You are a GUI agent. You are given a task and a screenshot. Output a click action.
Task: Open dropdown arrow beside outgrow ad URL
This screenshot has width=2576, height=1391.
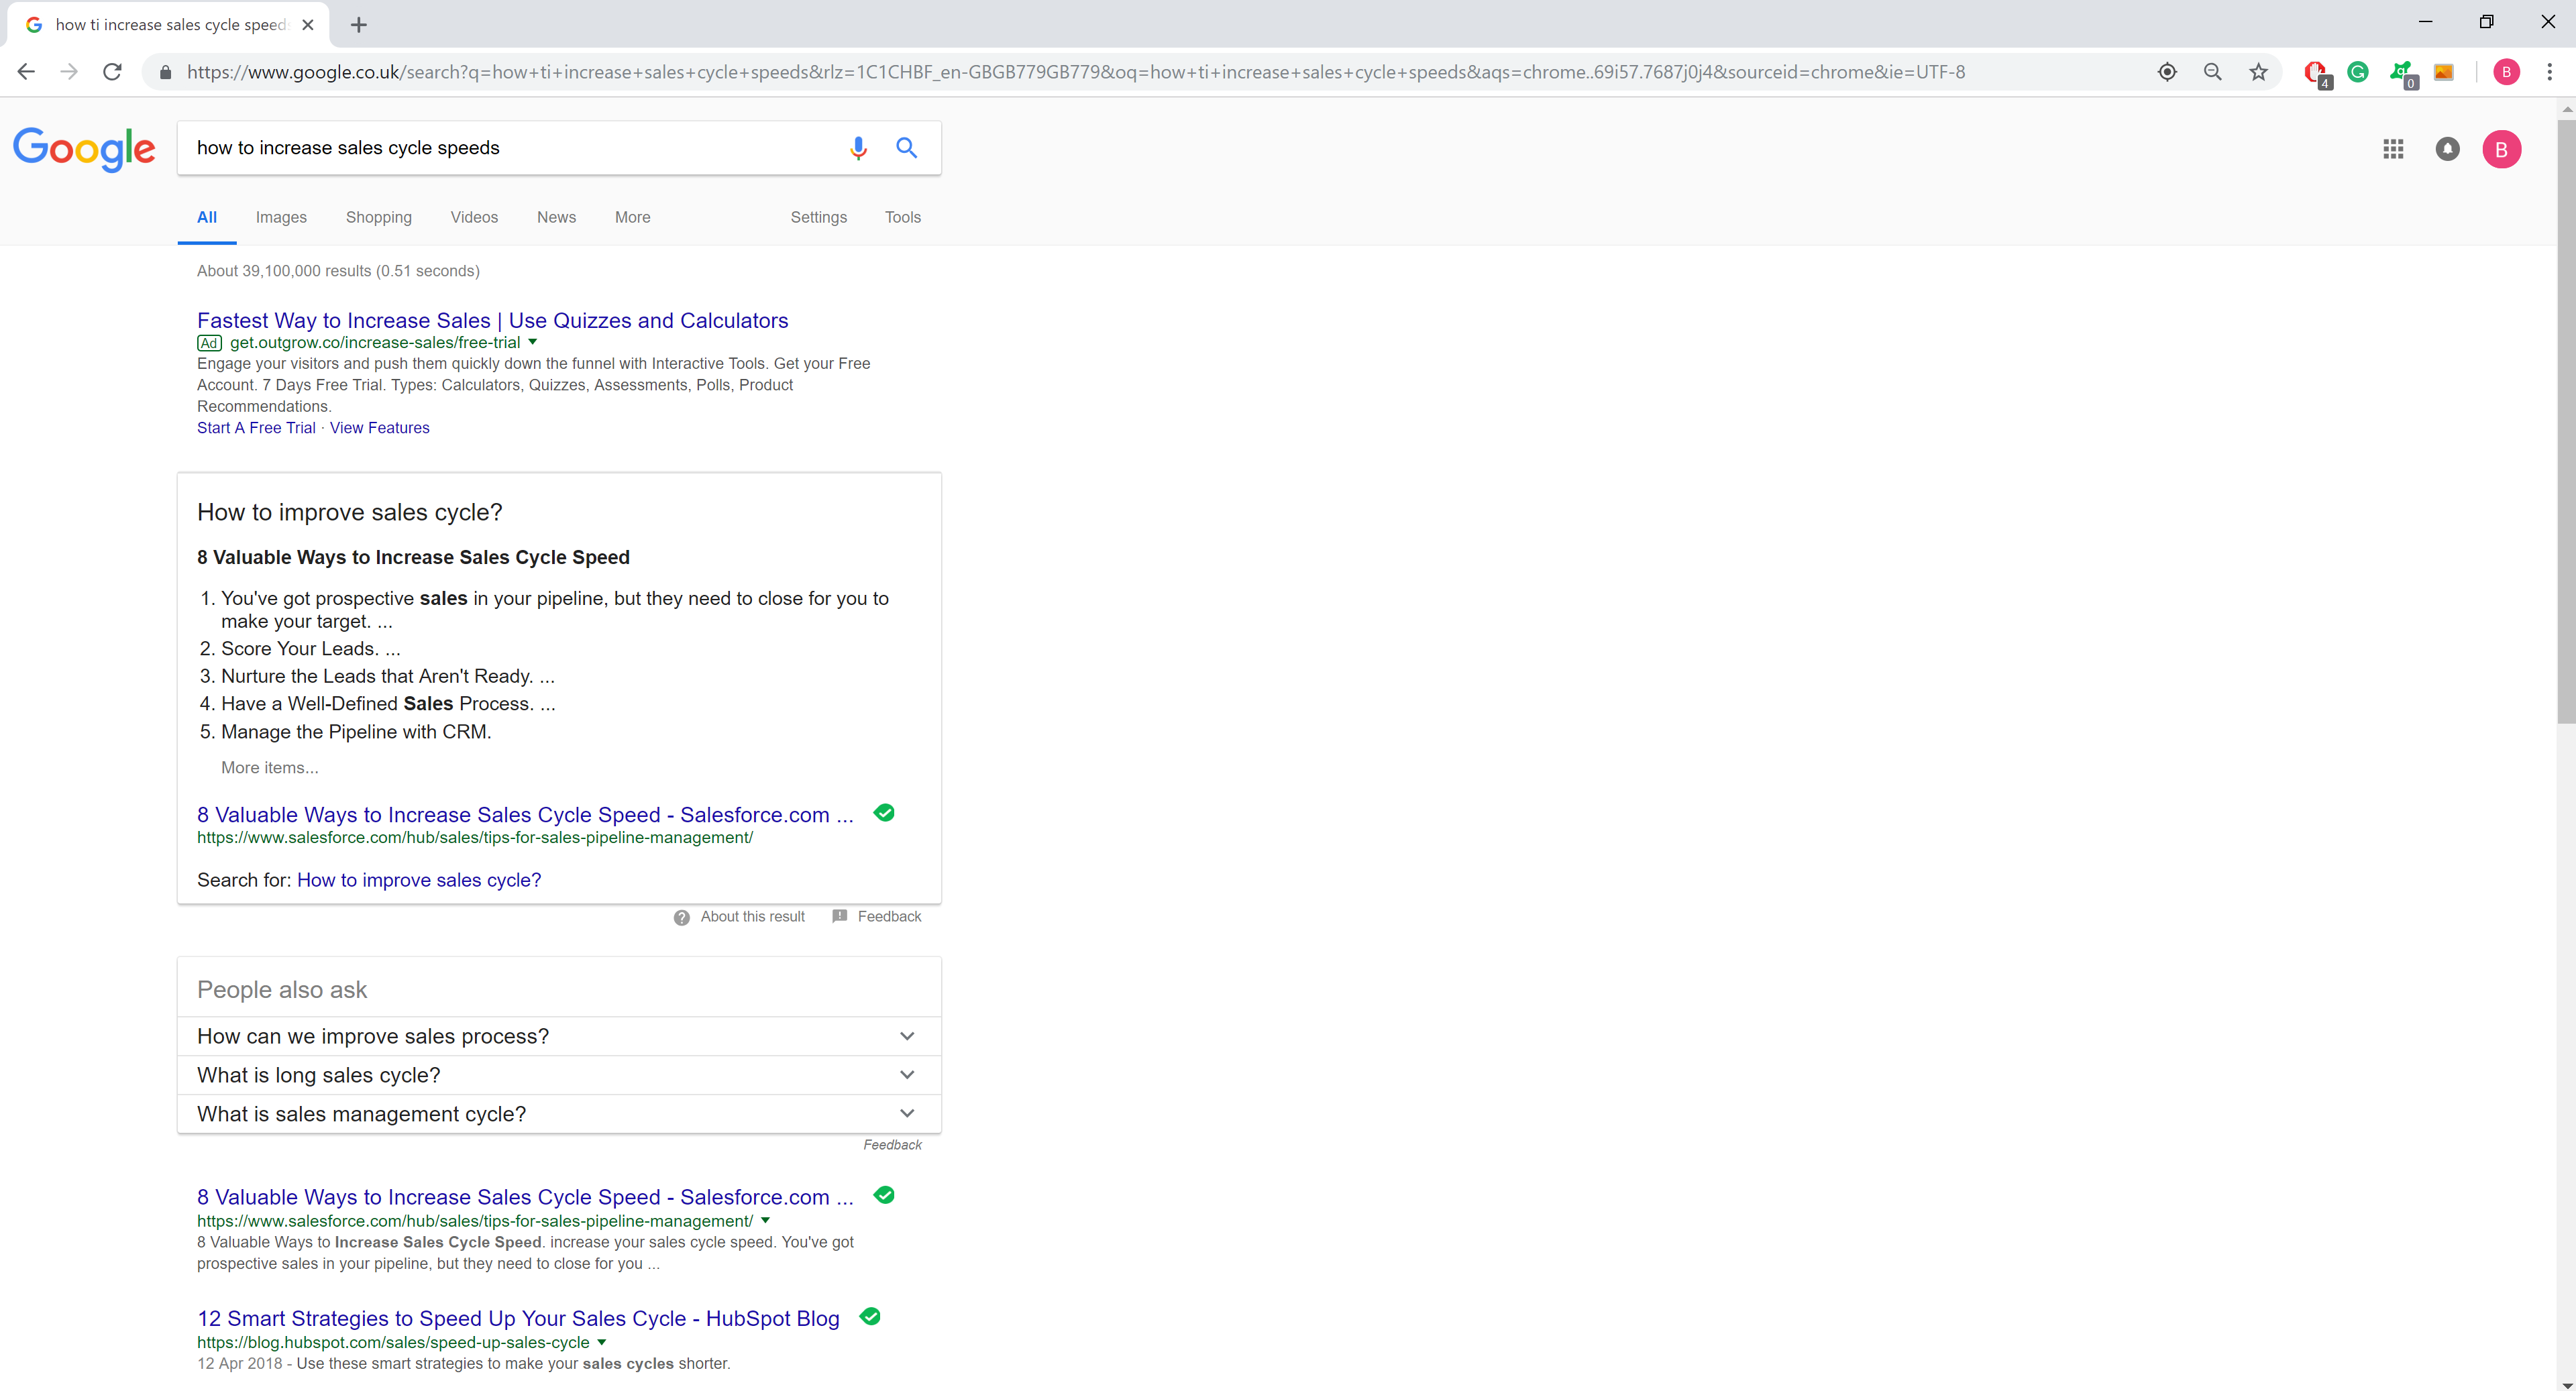pyautogui.click(x=533, y=342)
